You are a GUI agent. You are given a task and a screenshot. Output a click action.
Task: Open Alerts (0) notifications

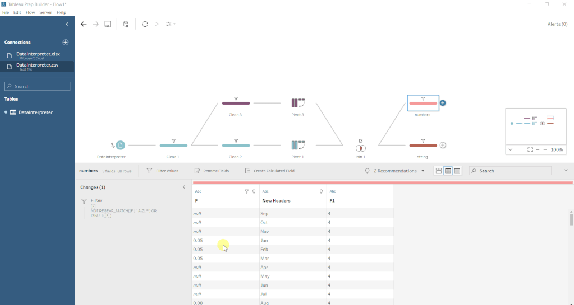(x=557, y=24)
